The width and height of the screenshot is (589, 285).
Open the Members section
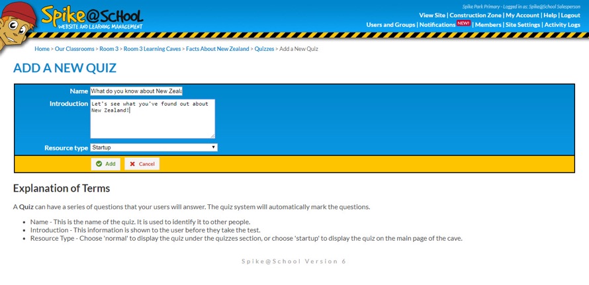(488, 24)
